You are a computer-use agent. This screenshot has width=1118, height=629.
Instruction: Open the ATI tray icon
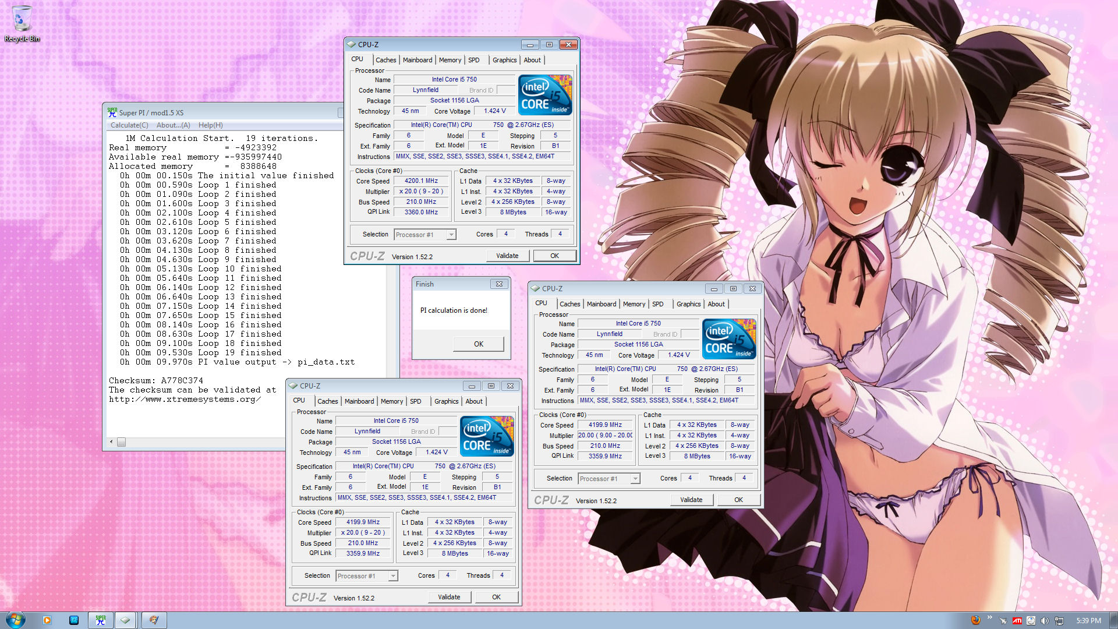pos(1017,621)
